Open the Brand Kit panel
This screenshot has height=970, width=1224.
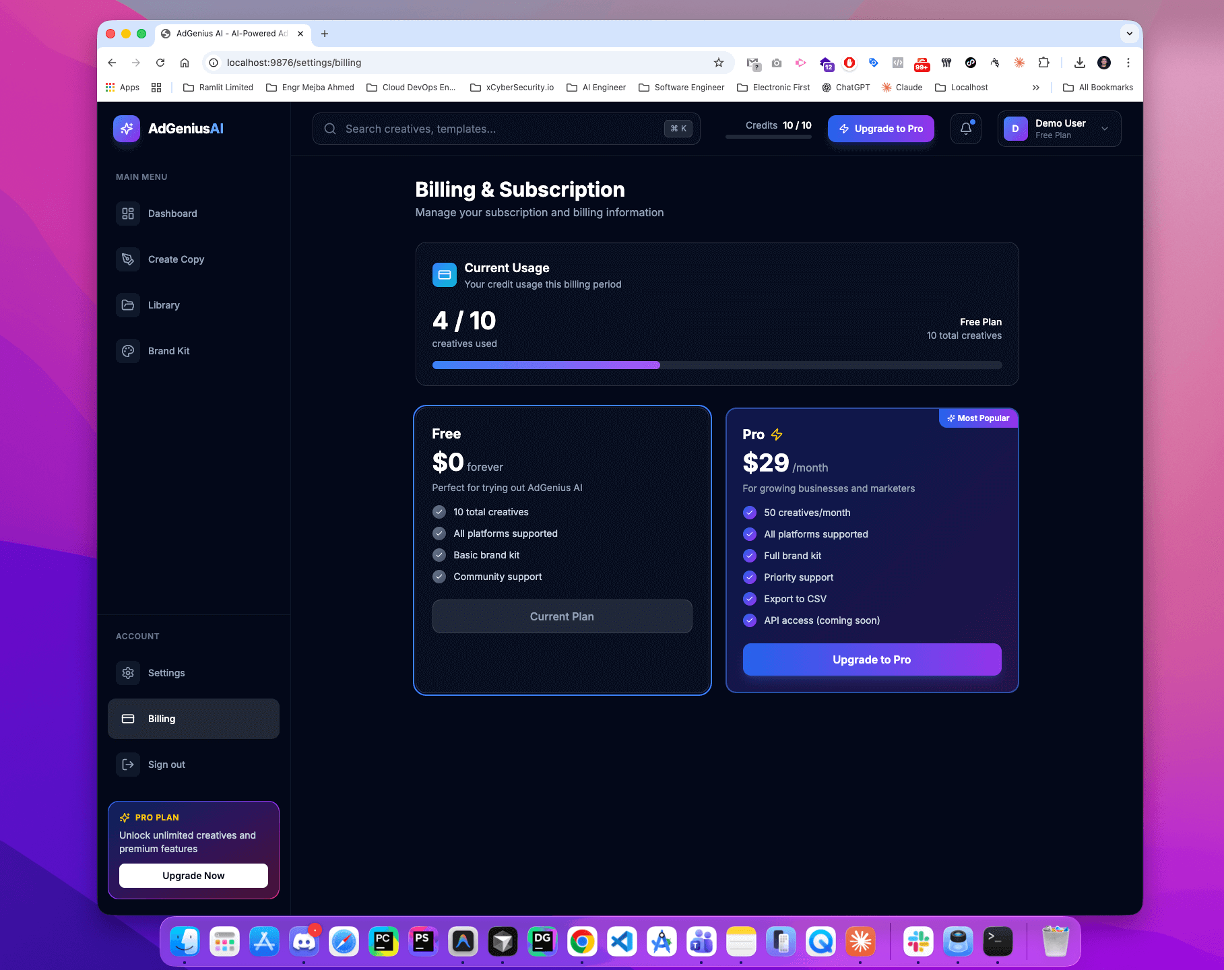(x=169, y=350)
